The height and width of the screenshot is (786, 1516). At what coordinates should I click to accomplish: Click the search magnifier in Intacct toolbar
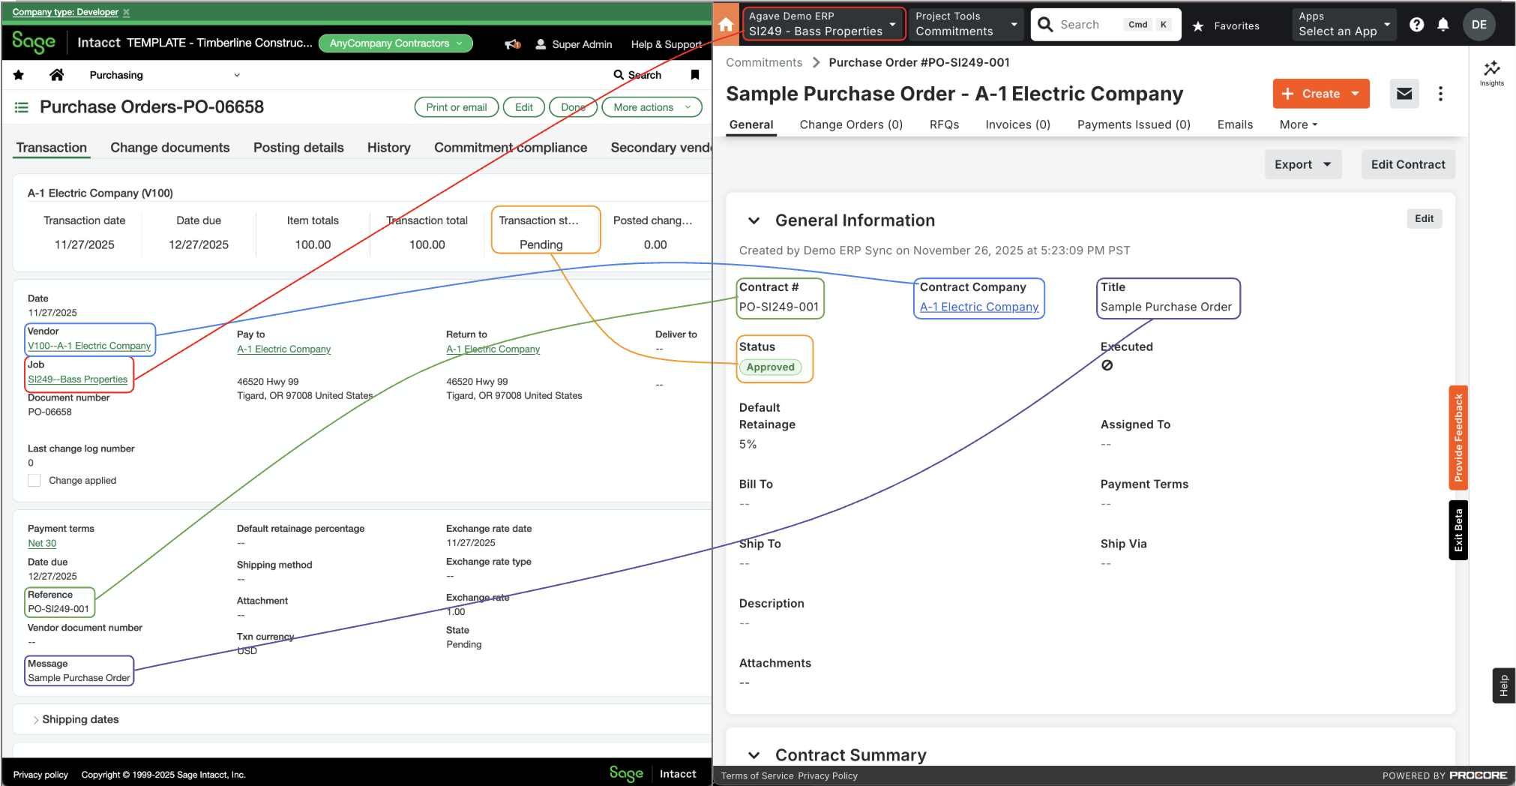(618, 75)
